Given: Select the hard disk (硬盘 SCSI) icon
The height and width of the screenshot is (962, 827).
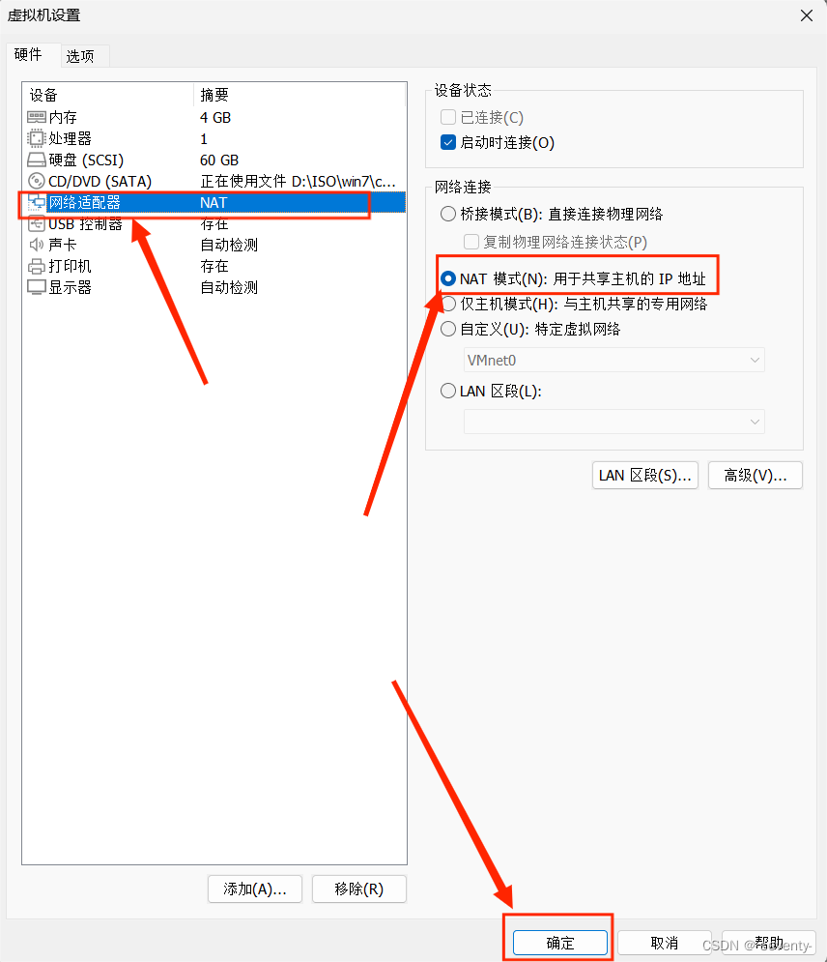Looking at the screenshot, I should [x=36, y=160].
